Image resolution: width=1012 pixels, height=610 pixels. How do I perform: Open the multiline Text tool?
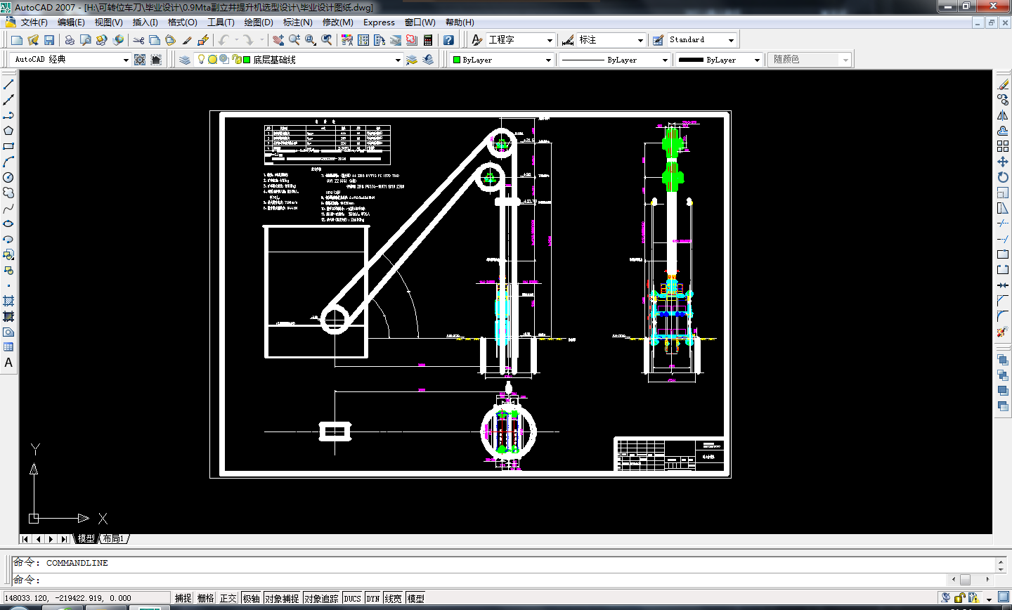tap(8, 363)
